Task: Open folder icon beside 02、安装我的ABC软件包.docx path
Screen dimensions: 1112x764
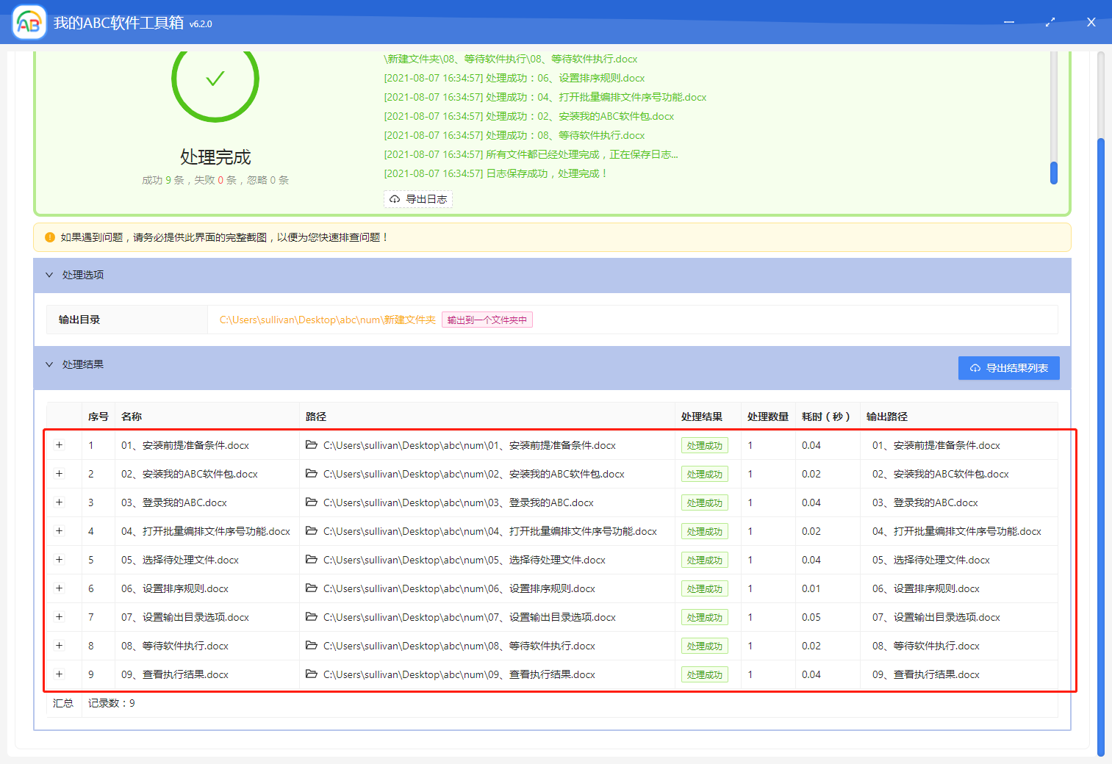Action: click(312, 474)
